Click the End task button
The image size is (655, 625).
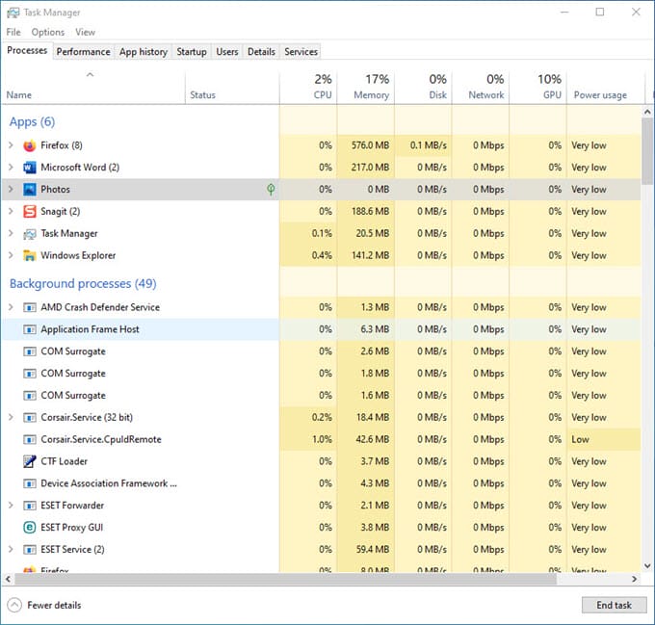coord(614,605)
